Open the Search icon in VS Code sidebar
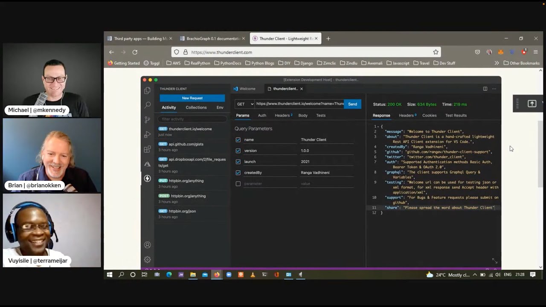546x307 pixels. point(147,105)
